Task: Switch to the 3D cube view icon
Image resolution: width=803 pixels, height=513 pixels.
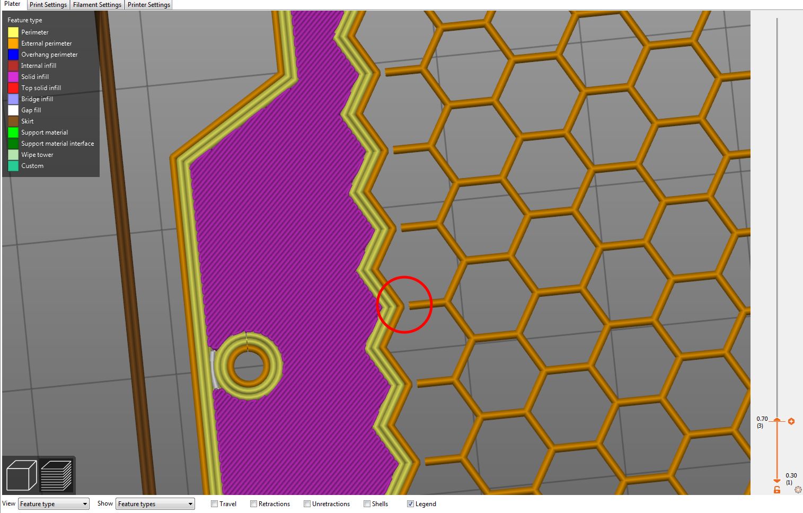Action: 21,474
